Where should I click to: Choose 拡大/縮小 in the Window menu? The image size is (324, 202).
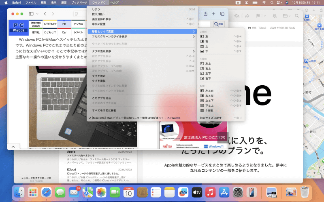click(x=142, y=14)
